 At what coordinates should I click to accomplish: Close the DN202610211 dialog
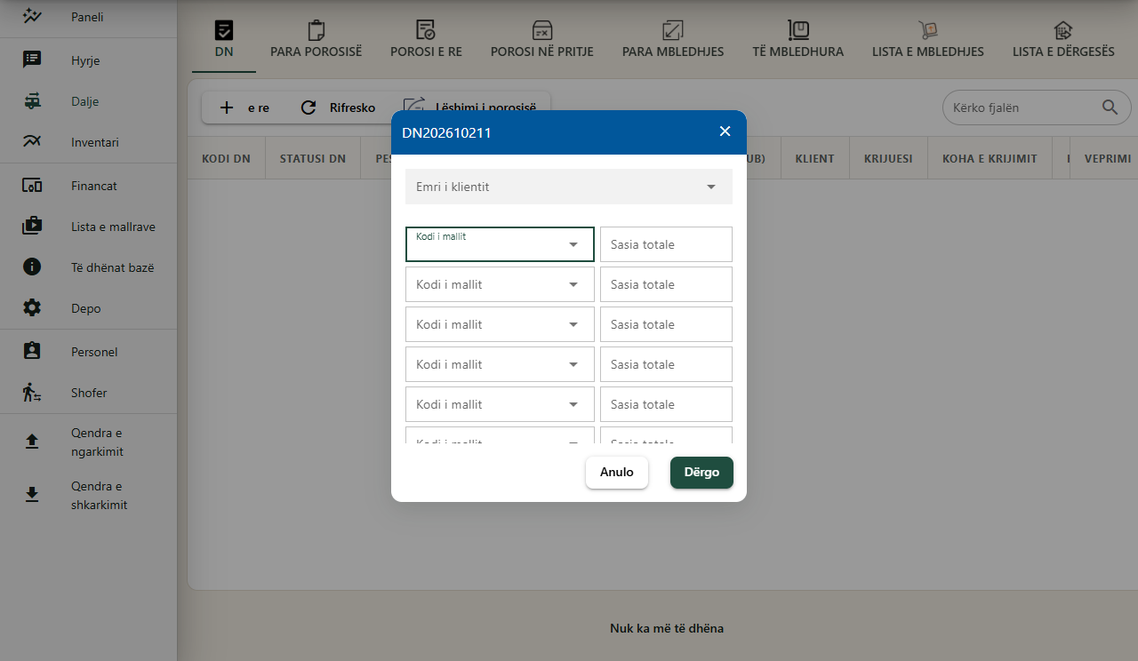coord(725,131)
